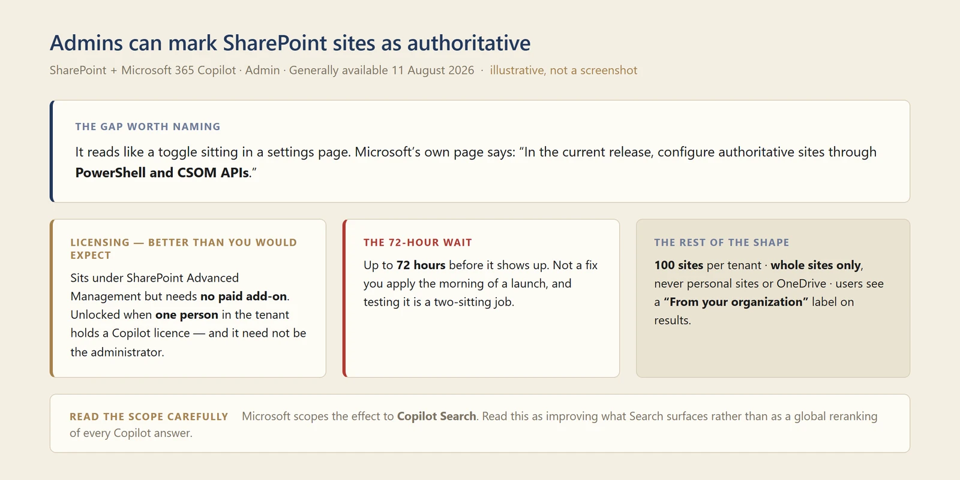
Task: Click the bold 'From your organization' label text
Action: pyautogui.click(x=736, y=302)
